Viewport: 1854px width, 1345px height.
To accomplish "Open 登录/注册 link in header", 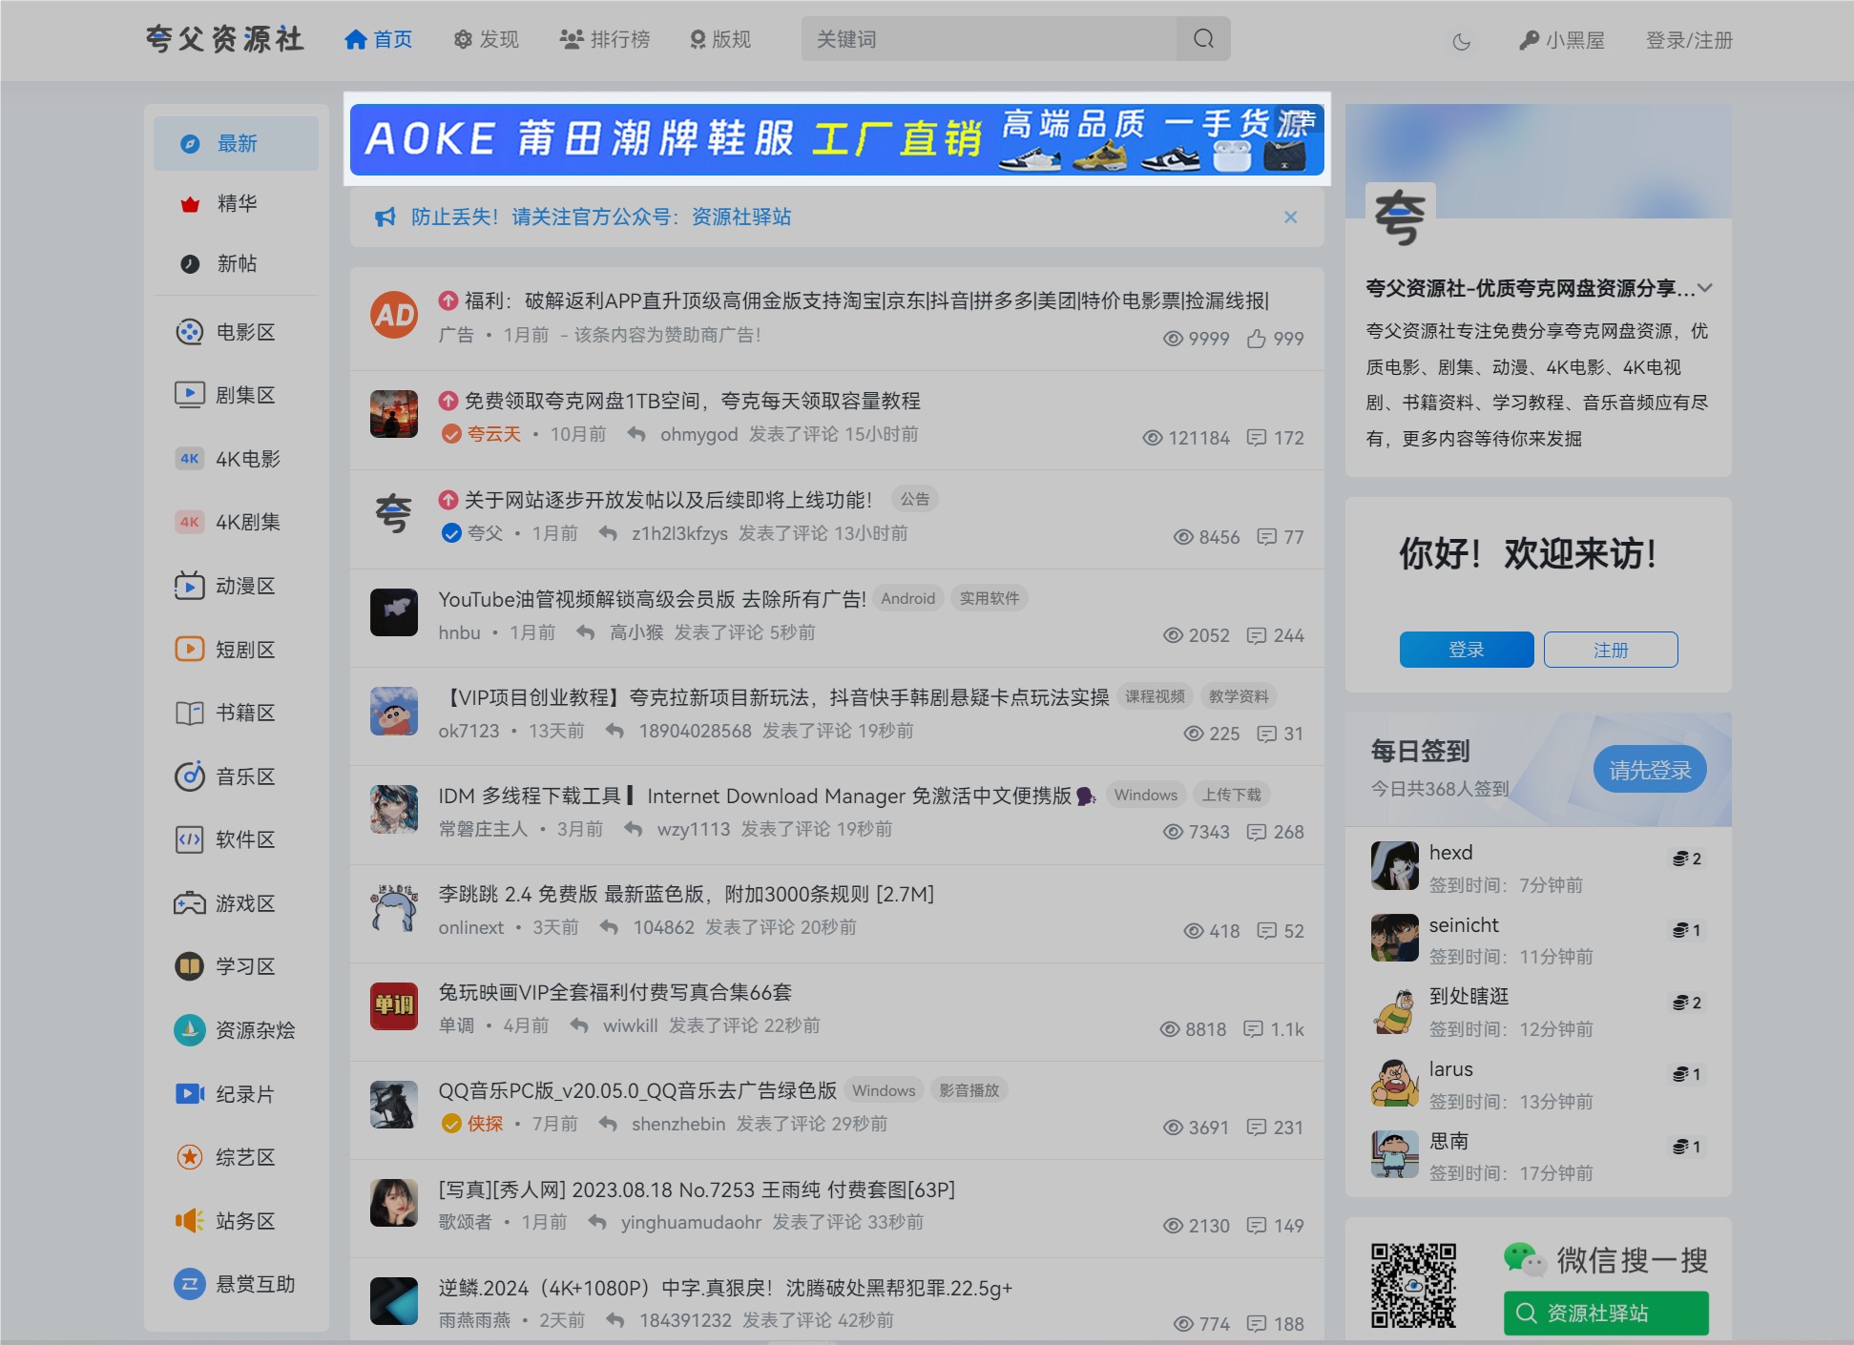I will coord(1689,40).
